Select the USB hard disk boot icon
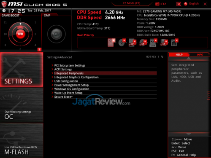This screenshot has width=211, height=158. [x=133, y=43]
